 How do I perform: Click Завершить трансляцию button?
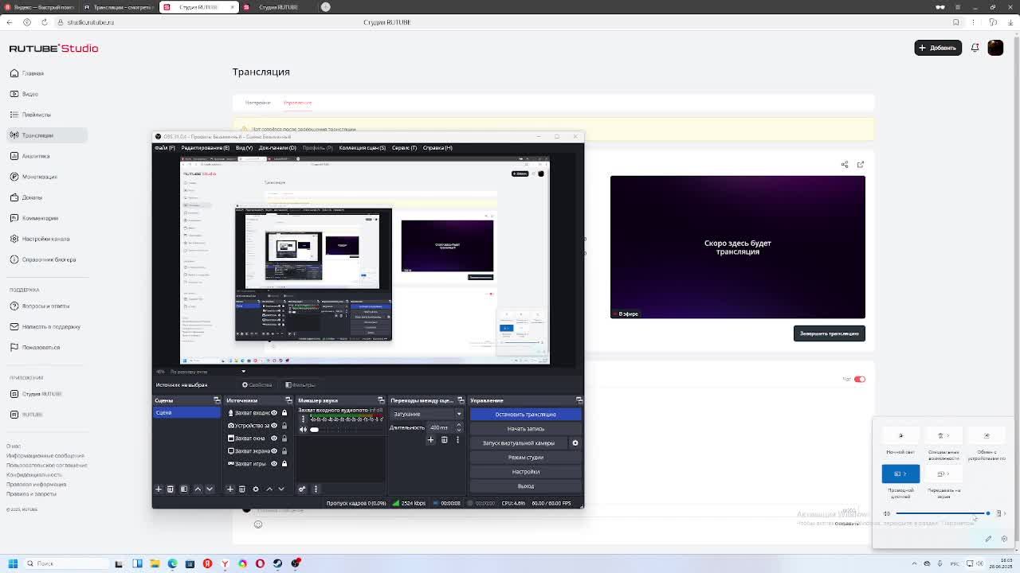(x=829, y=333)
